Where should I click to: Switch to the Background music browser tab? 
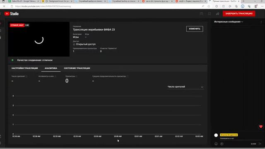pos(57,1)
